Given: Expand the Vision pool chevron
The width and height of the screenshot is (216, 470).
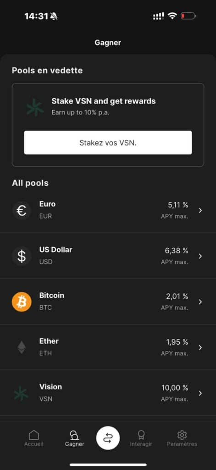Looking at the screenshot, I should pyautogui.click(x=200, y=393).
